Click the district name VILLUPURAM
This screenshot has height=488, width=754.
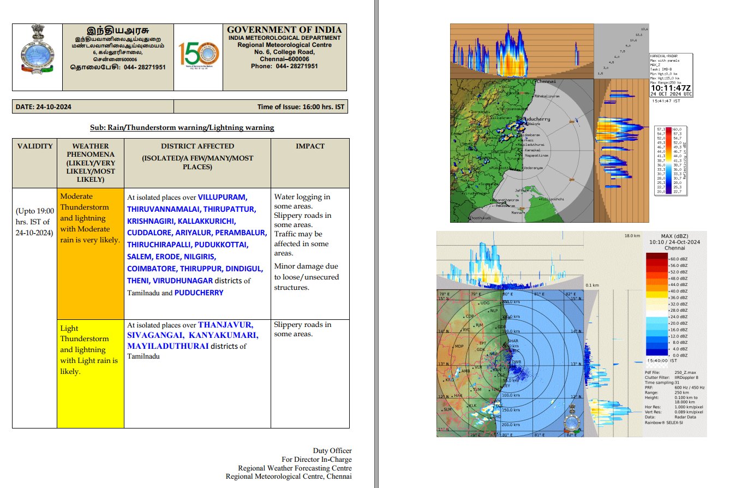click(223, 197)
